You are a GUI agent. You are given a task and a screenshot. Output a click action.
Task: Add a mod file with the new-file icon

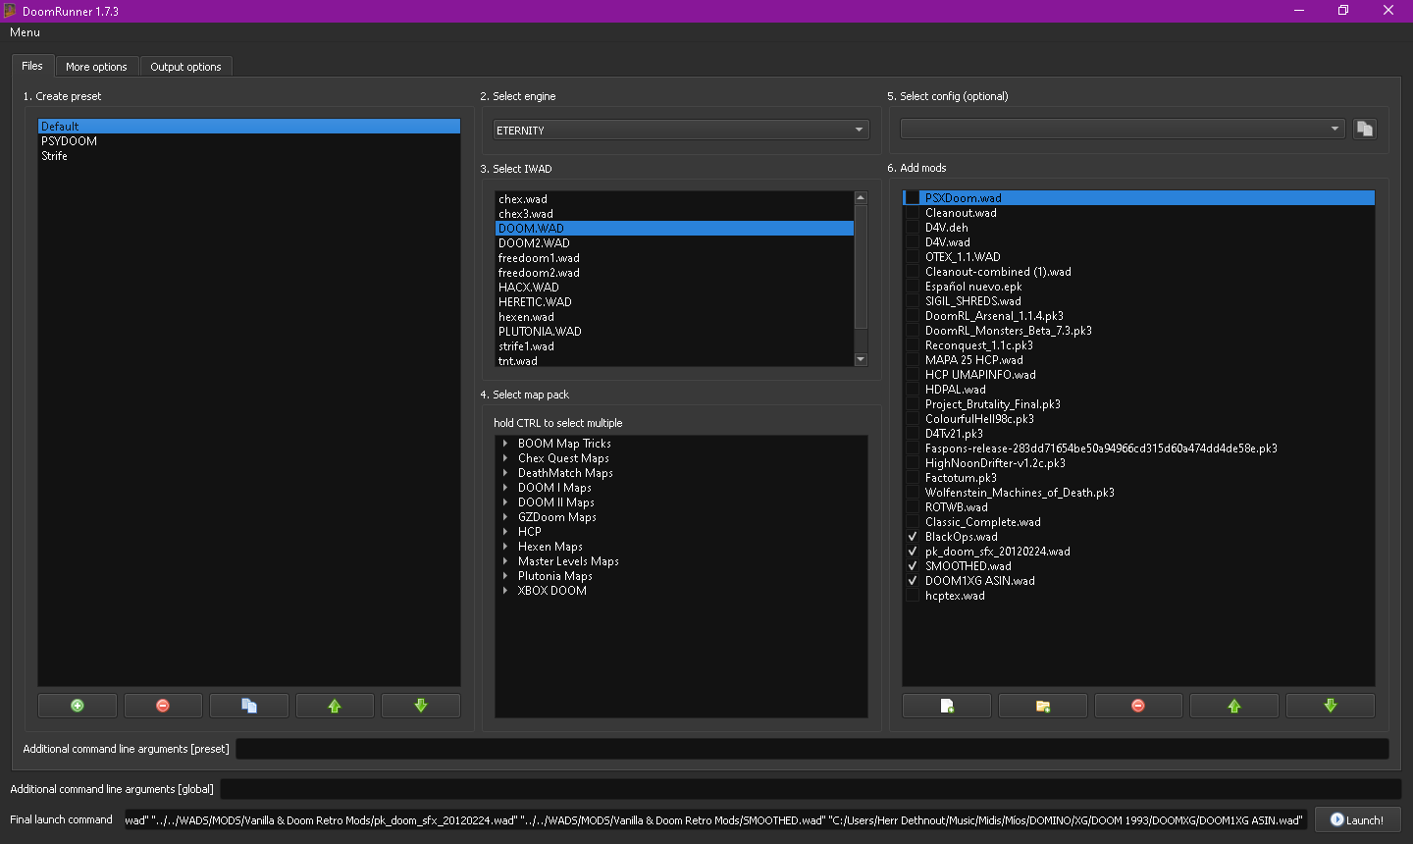coord(947,706)
